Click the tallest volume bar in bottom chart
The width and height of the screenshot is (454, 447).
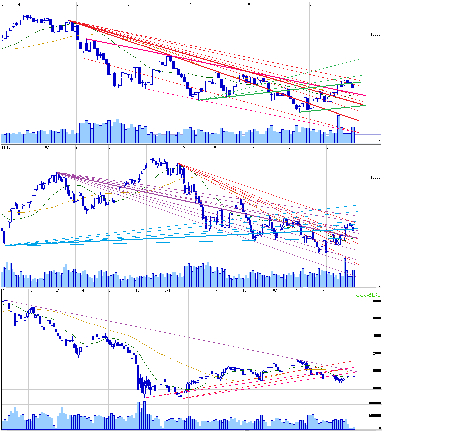[144, 415]
